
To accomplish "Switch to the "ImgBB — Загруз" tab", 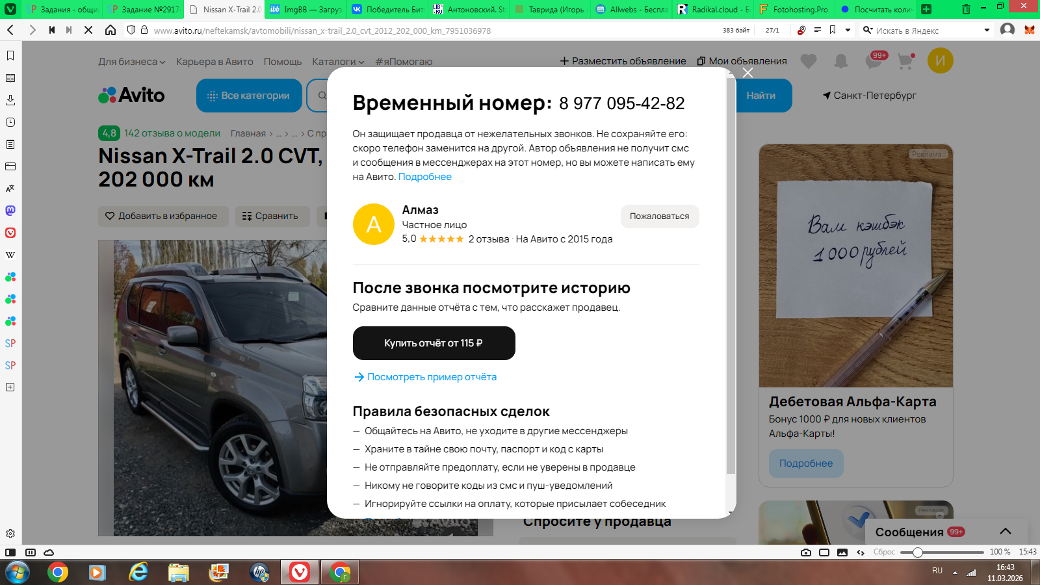I will (305, 9).
